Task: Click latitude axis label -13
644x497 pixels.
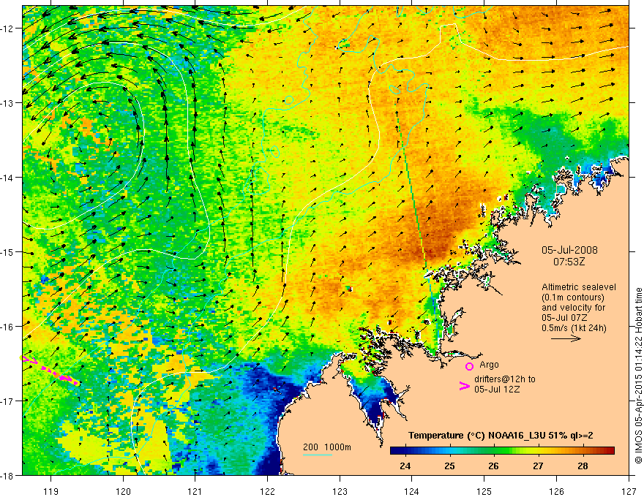Action: [x=7, y=103]
